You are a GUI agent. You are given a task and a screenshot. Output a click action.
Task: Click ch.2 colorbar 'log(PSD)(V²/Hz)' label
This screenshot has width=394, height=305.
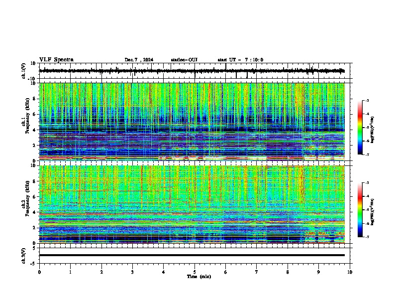point(372,212)
